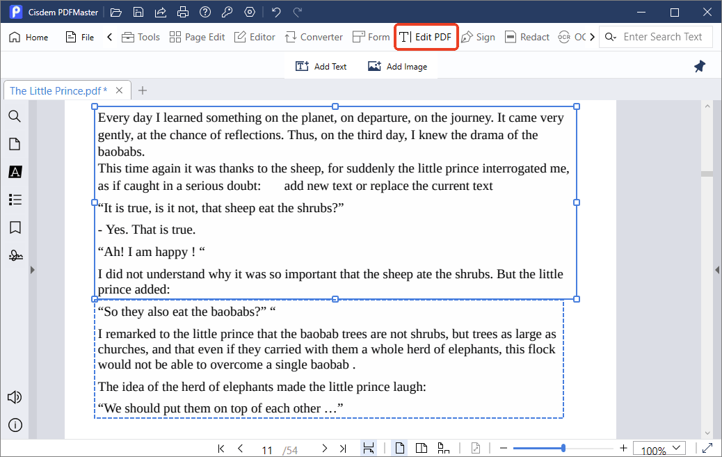Open the Sign tab
The height and width of the screenshot is (457, 722).
pyautogui.click(x=478, y=38)
